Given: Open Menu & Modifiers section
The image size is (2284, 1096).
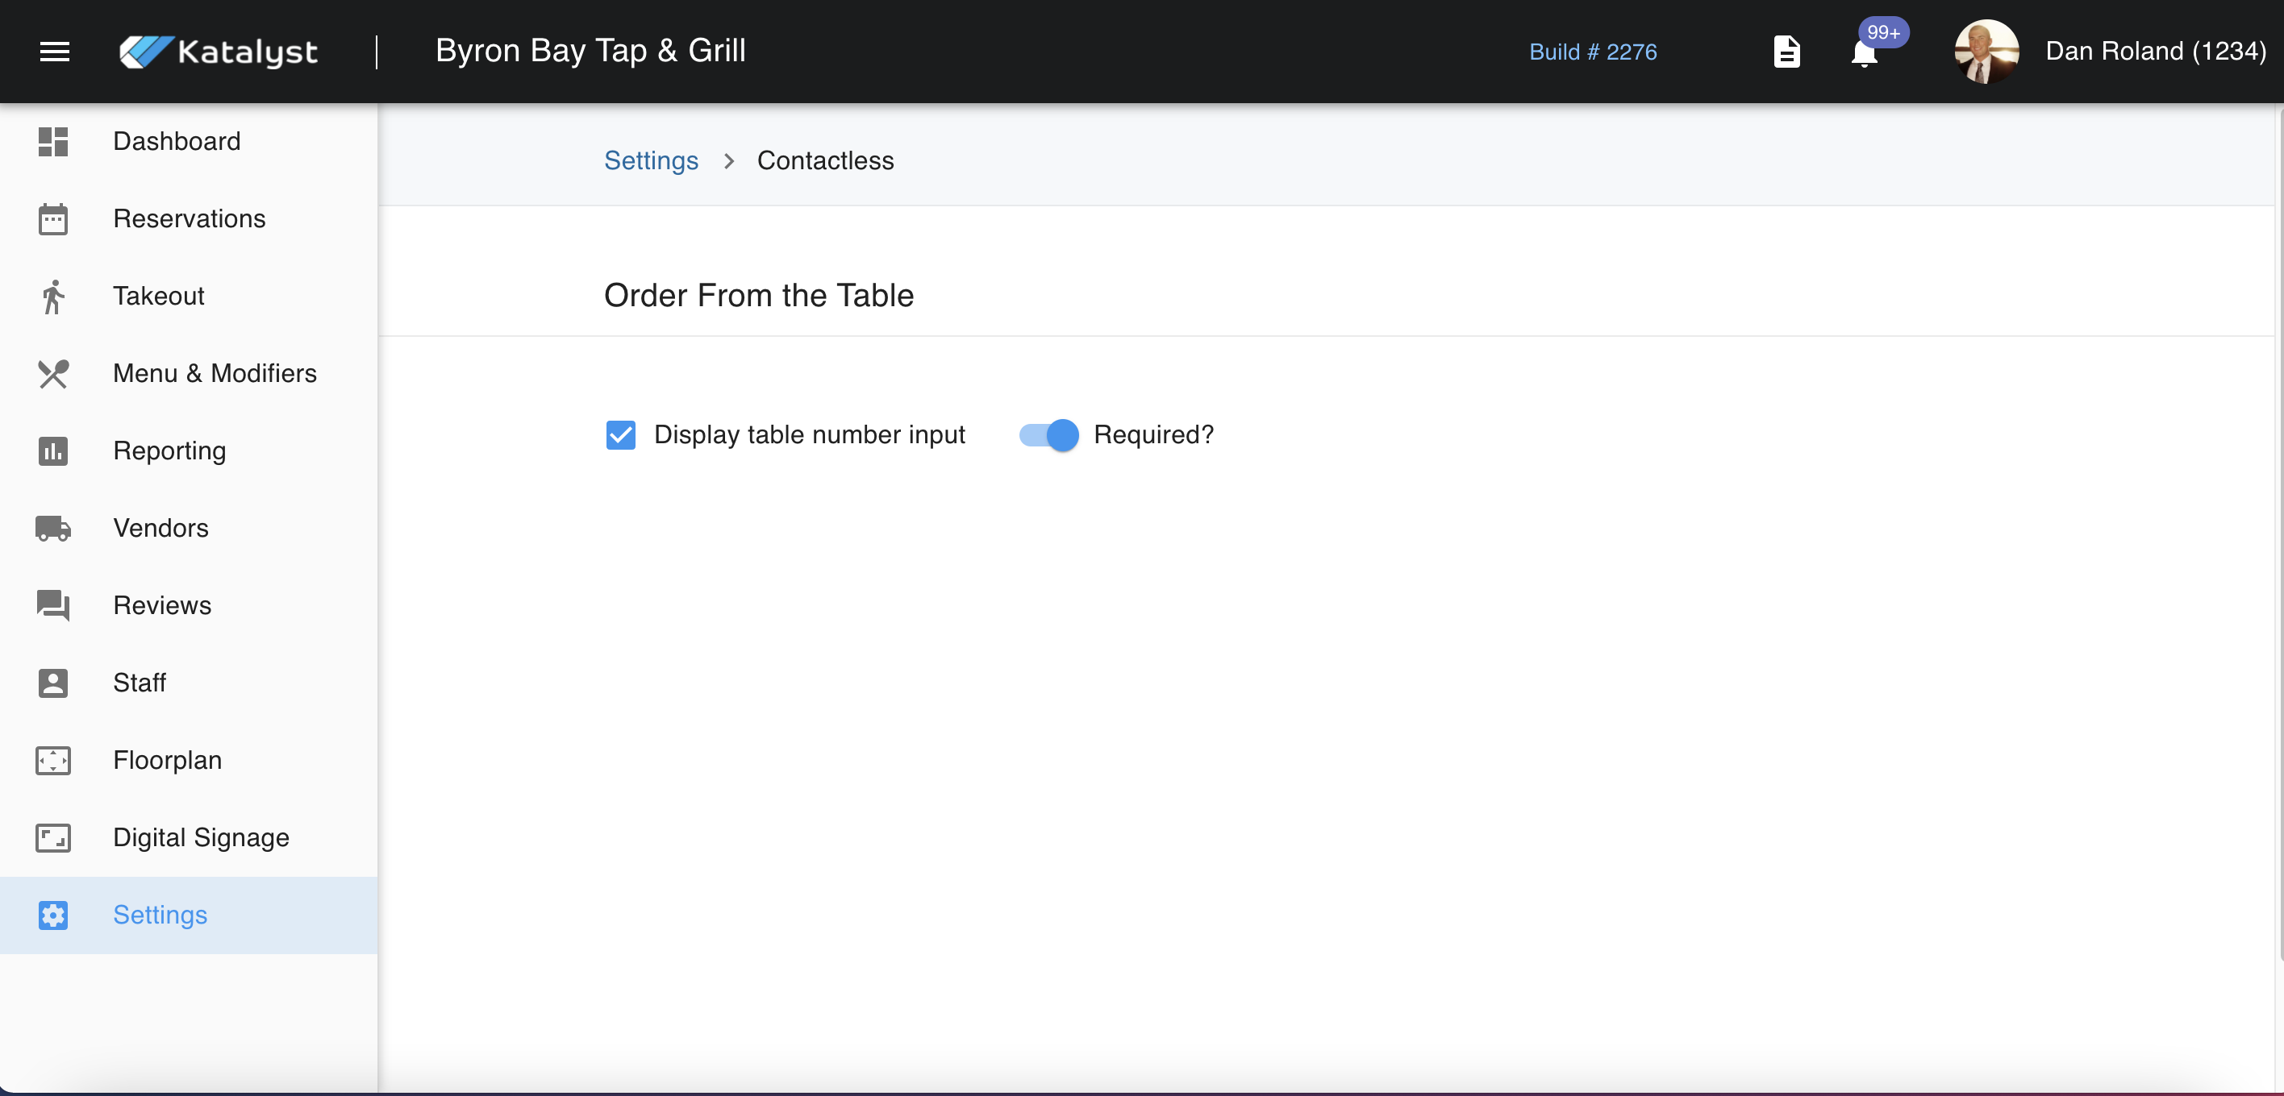Looking at the screenshot, I should click(x=215, y=373).
